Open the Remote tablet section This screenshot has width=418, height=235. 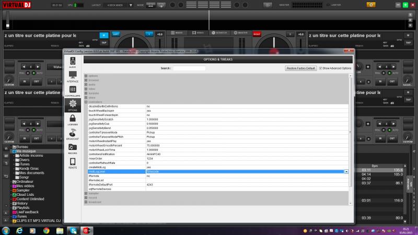coord(73,163)
